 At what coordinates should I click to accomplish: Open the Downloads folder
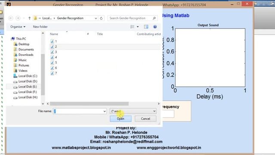pyautogui.click(x=24, y=55)
